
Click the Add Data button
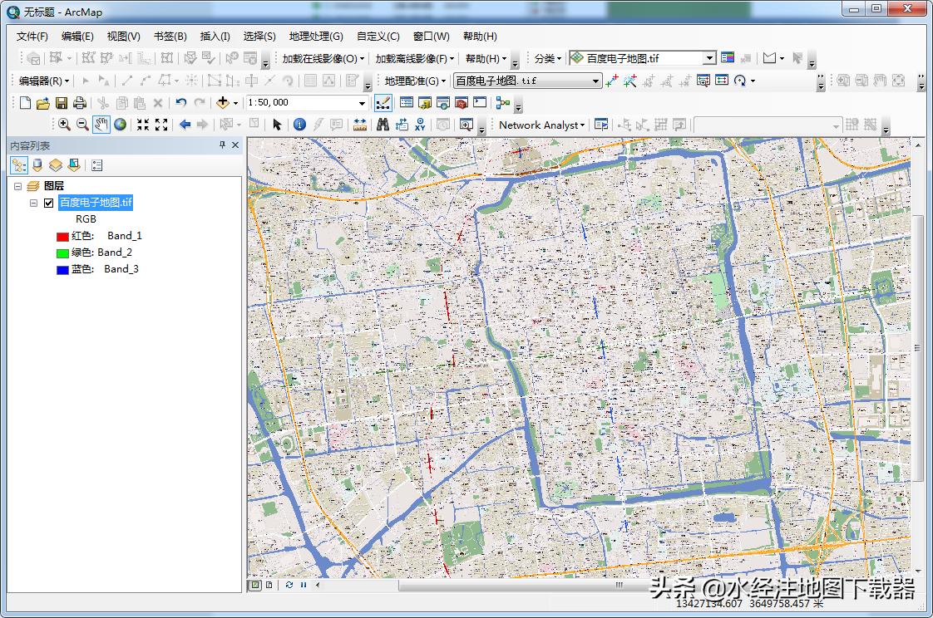222,103
